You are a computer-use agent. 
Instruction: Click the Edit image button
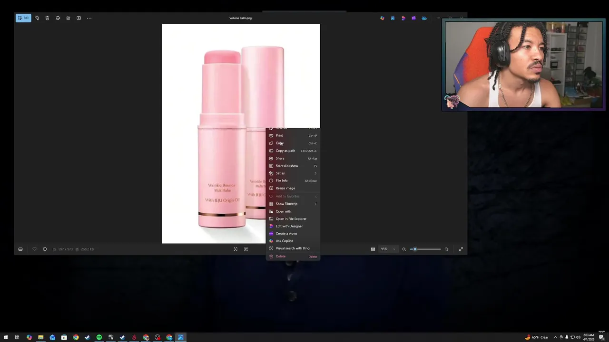23,18
